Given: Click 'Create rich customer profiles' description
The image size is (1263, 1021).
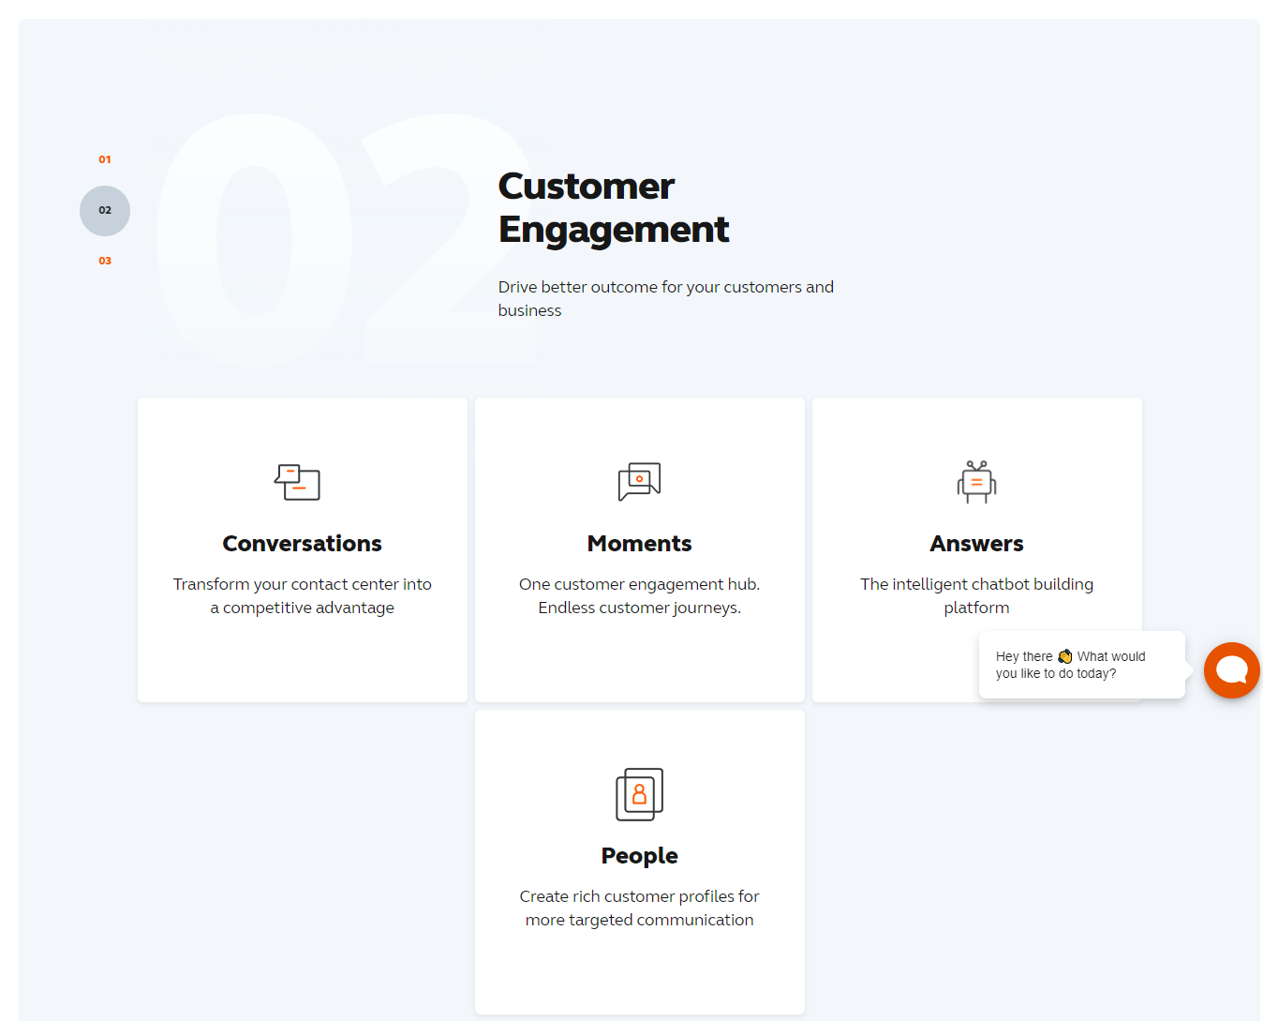Looking at the screenshot, I should tap(640, 908).
